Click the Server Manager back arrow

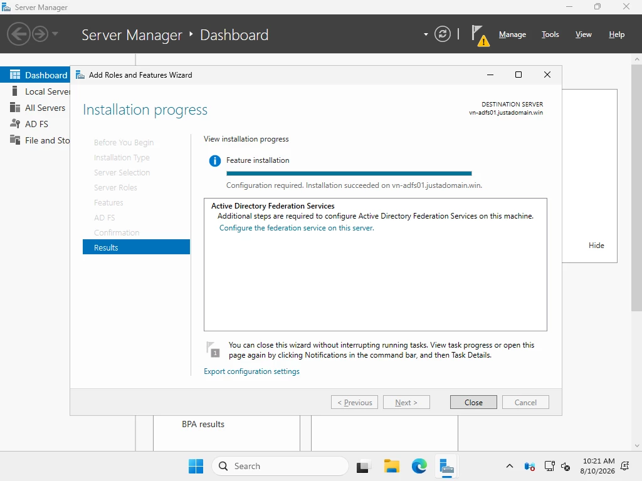click(18, 34)
